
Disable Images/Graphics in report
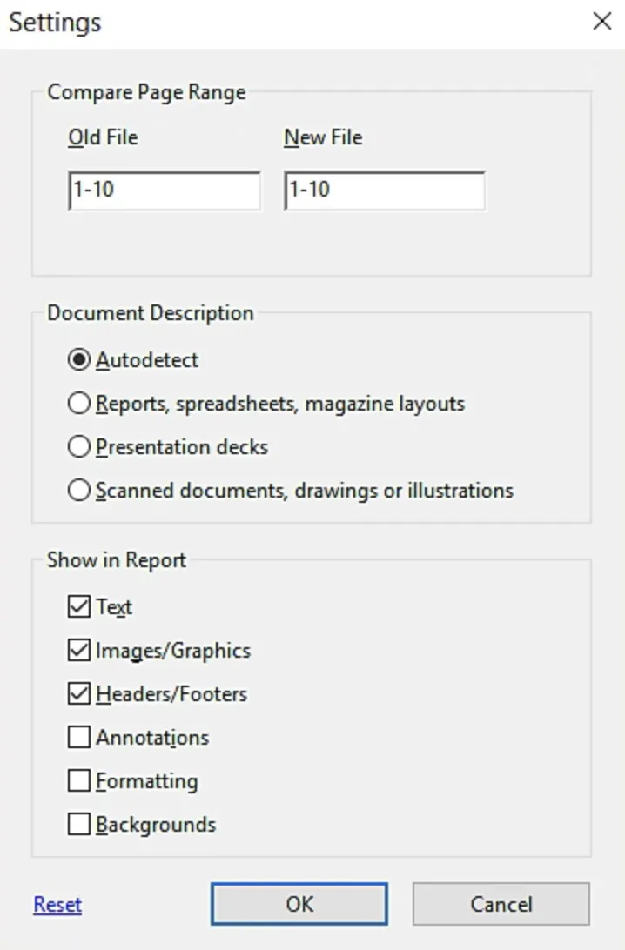click(79, 651)
